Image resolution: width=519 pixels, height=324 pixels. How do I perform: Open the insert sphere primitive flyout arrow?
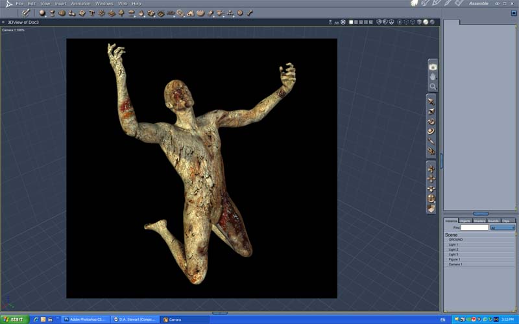pos(45,16)
